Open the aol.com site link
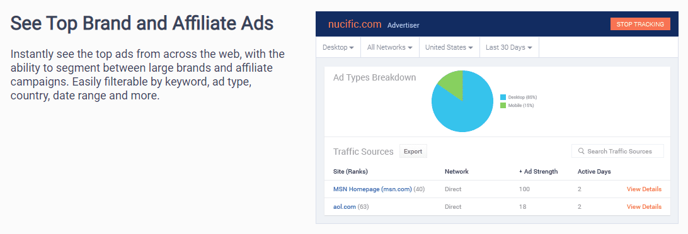Screen dimensions: 688x234 click(345, 207)
